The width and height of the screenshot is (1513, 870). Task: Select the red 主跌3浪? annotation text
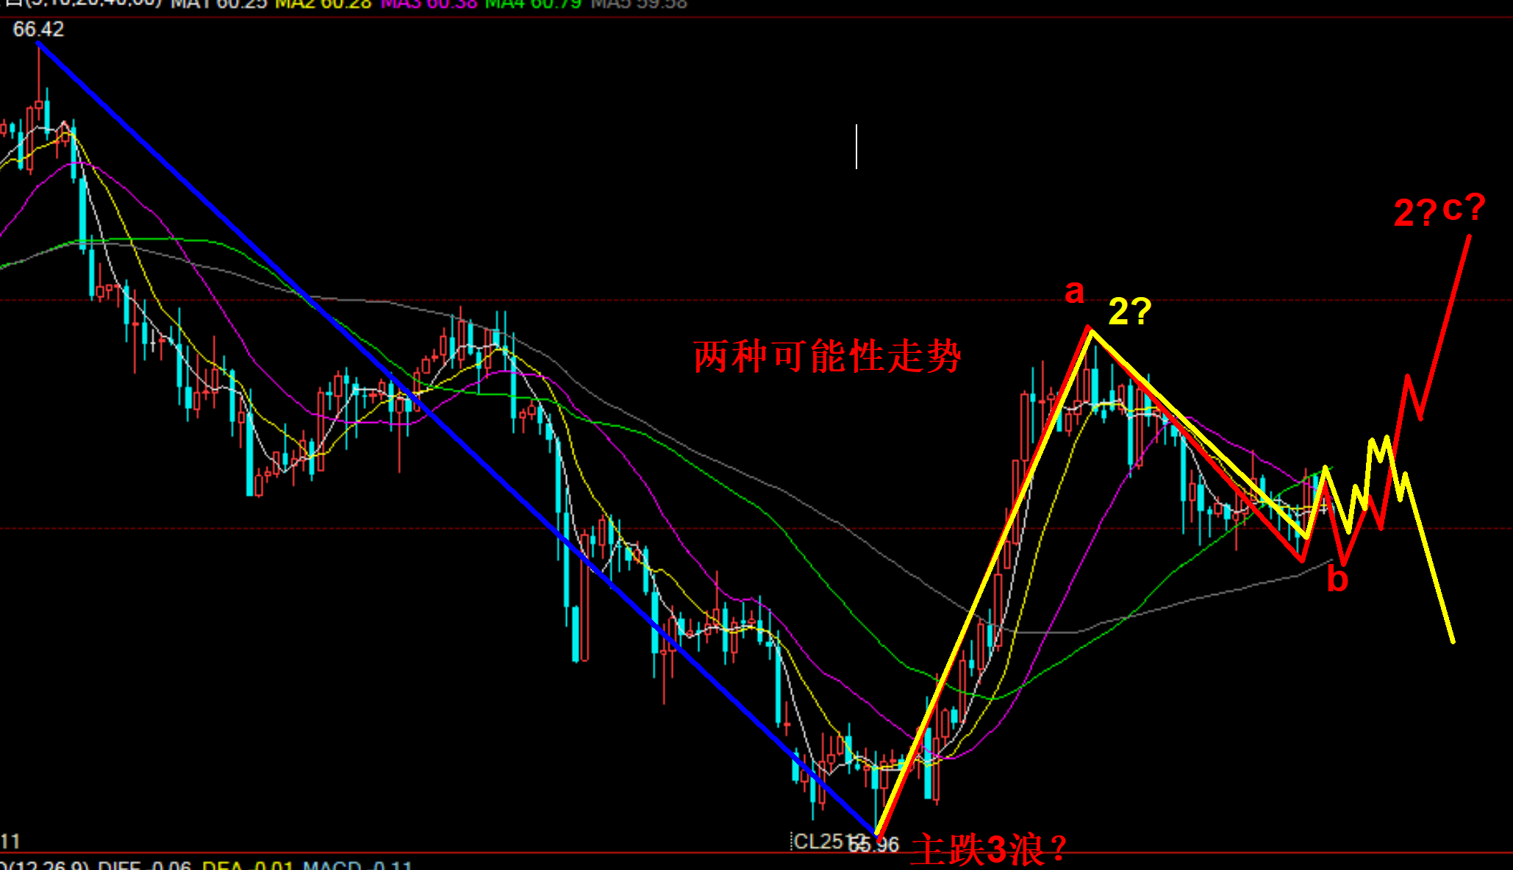click(988, 850)
